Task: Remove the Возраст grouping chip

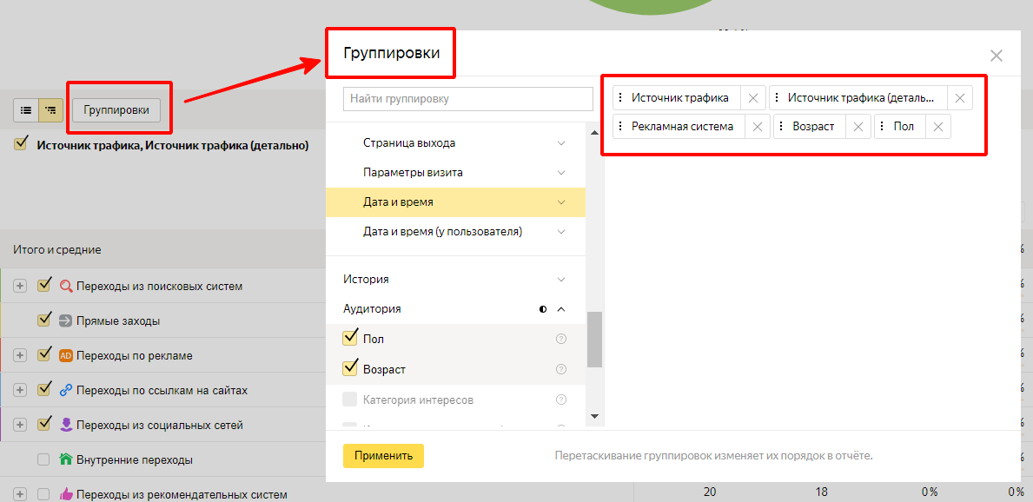Action: tap(858, 127)
